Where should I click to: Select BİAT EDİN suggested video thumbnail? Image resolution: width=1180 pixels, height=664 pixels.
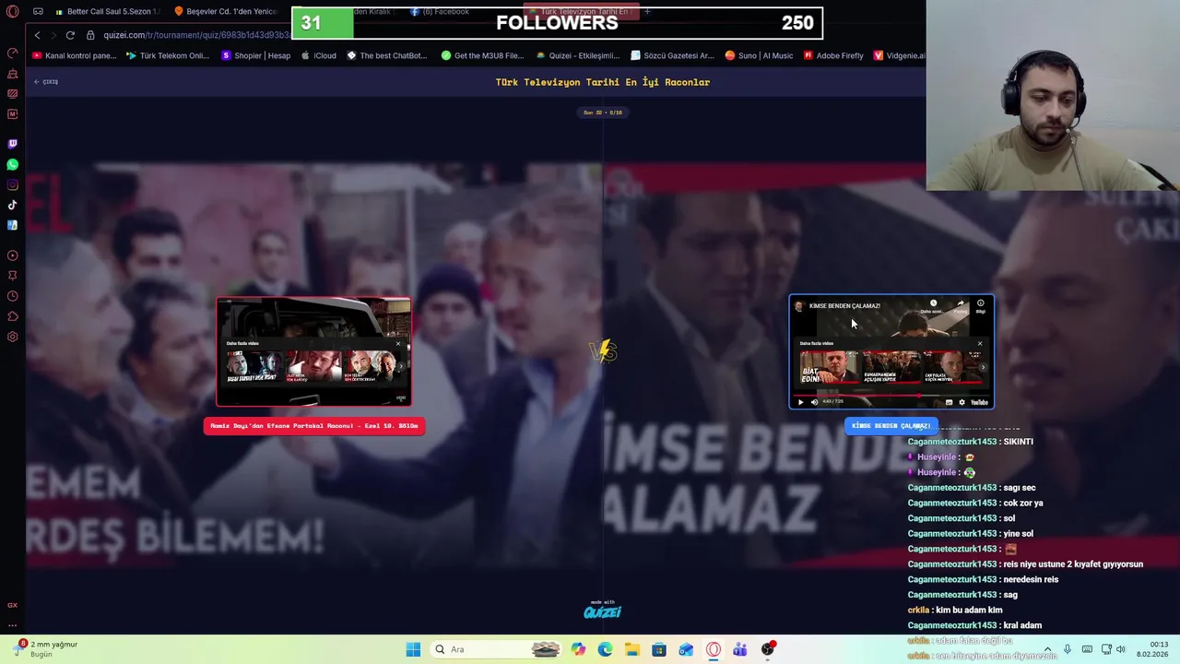[x=830, y=367]
